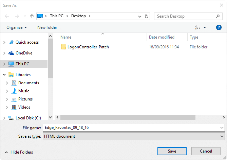
Task: Click date 18/09/2016 11:34 cell
Action: tap(164, 47)
